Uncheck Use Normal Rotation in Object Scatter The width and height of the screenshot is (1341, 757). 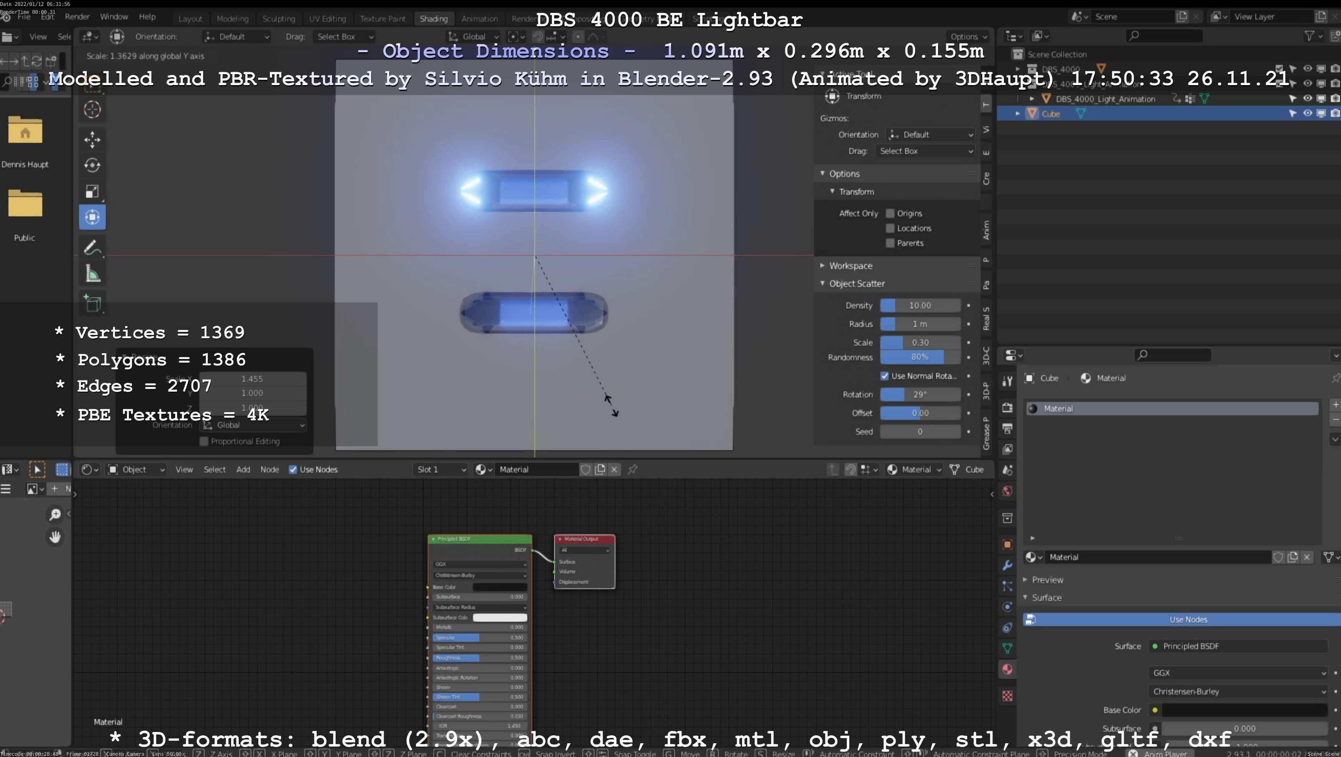point(884,376)
